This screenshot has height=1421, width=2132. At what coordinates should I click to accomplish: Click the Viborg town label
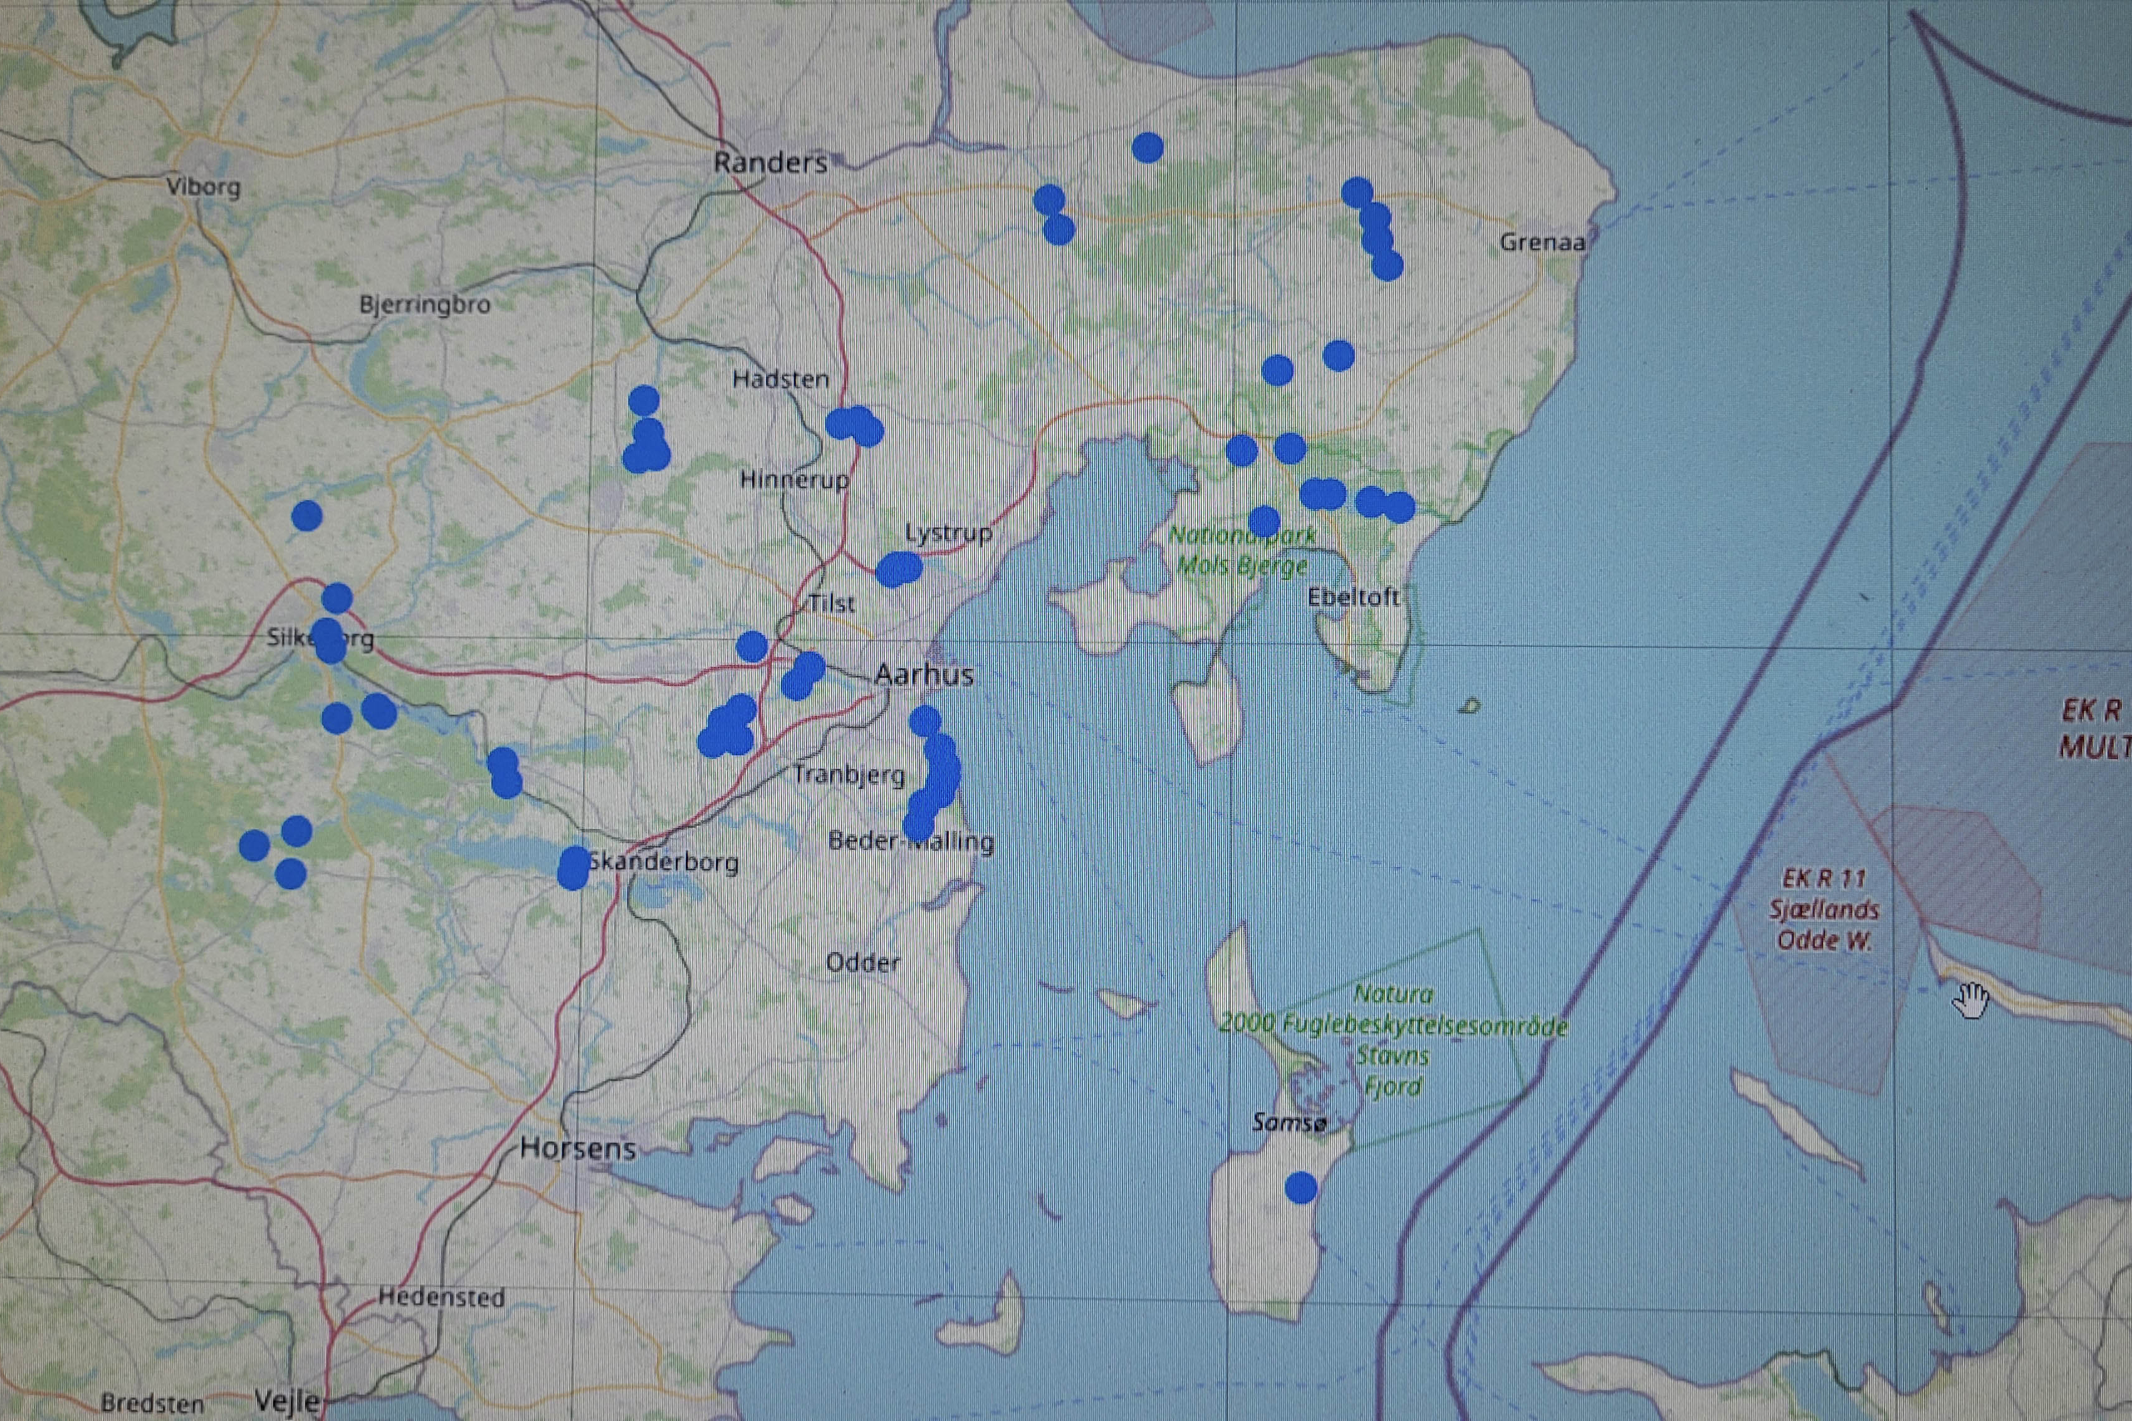[x=203, y=187]
